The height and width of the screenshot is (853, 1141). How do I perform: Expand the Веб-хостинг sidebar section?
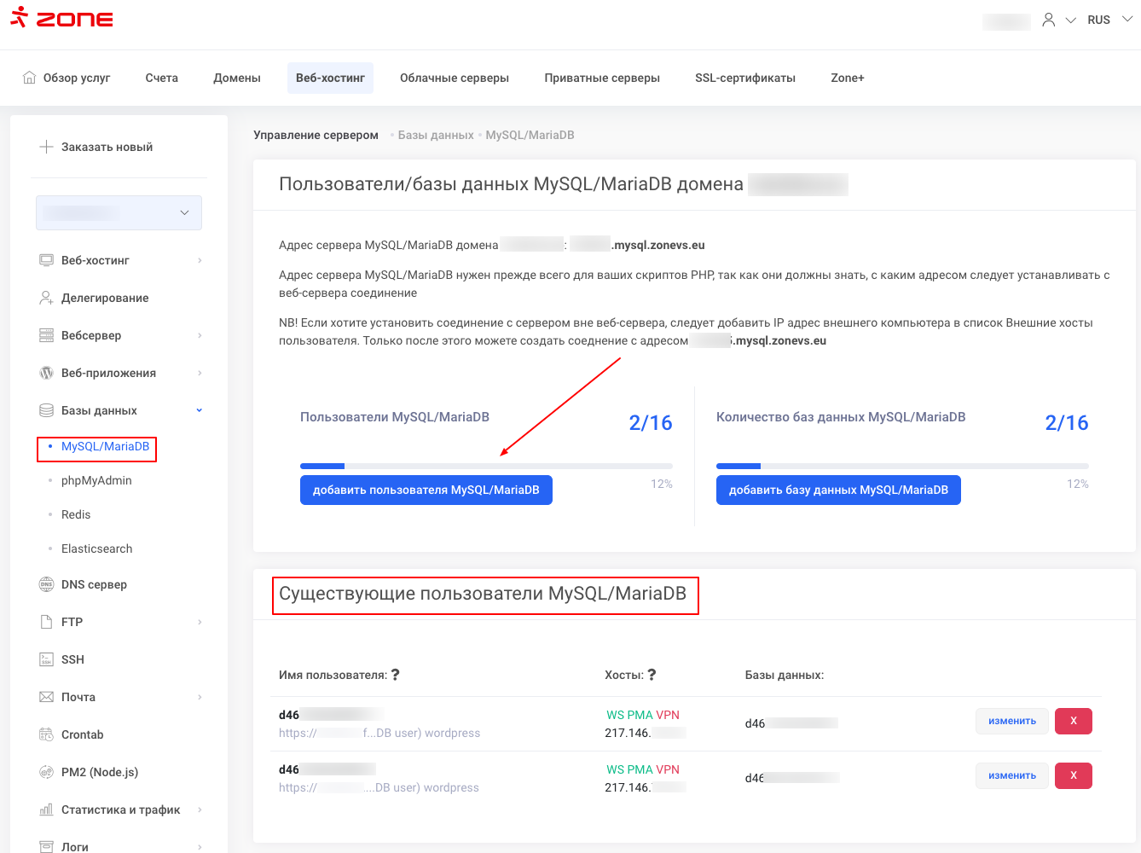200,260
